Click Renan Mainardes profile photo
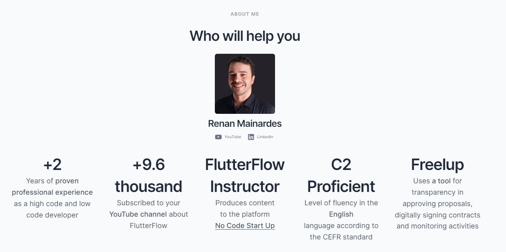 pyautogui.click(x=245, y=84)
